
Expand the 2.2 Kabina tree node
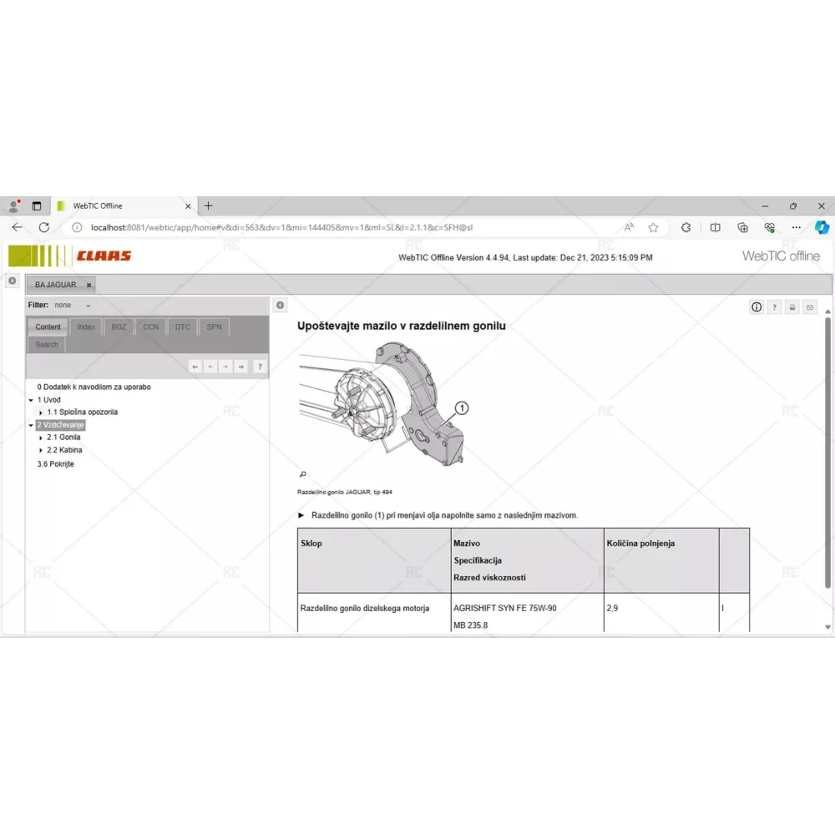[41, 451]
